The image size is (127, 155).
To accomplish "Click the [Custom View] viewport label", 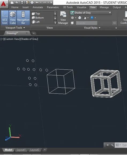I will pos(12,39).
